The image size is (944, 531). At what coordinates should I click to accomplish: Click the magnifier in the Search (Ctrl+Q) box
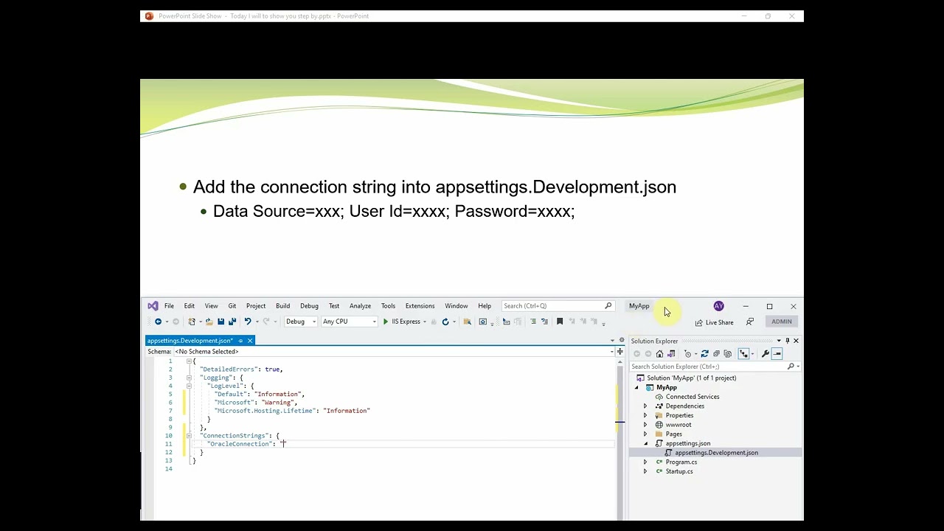coord(608,305)
